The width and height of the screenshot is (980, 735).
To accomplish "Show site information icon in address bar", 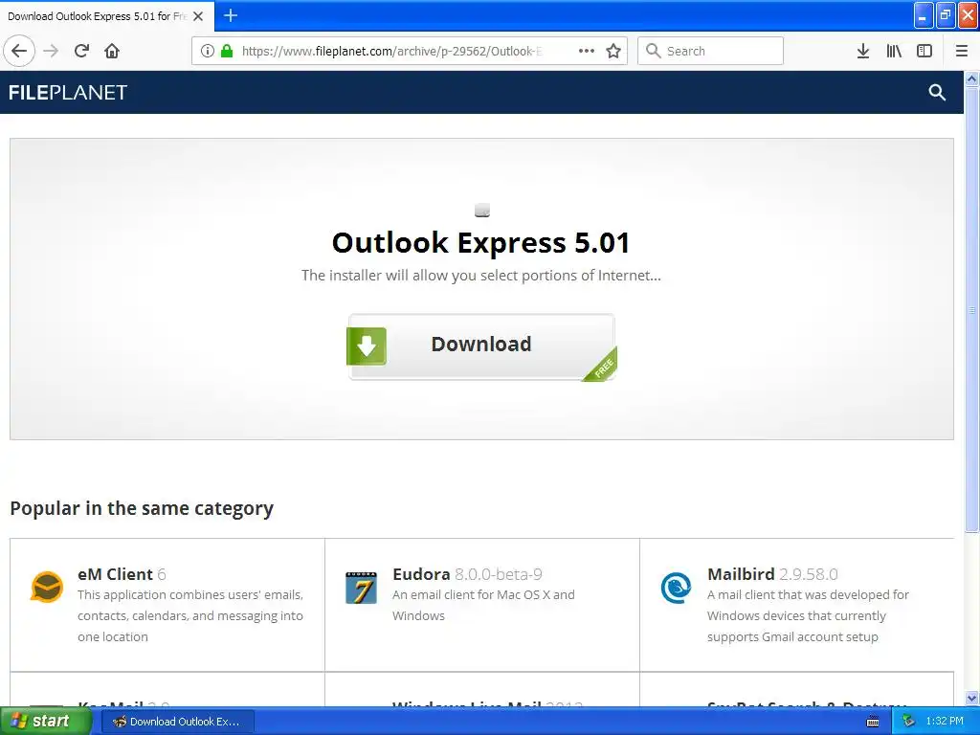I will tap(208, 52).
